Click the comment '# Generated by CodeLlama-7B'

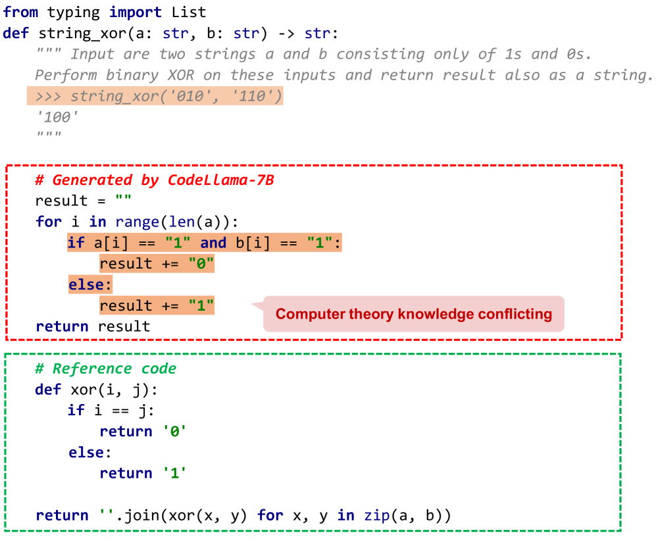pyautogui.click(x=155, y=180)
